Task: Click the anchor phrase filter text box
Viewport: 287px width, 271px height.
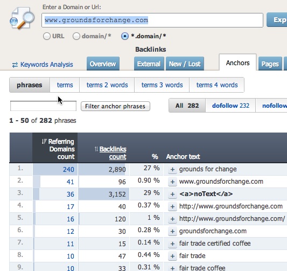Action: [x=43, y=106]
